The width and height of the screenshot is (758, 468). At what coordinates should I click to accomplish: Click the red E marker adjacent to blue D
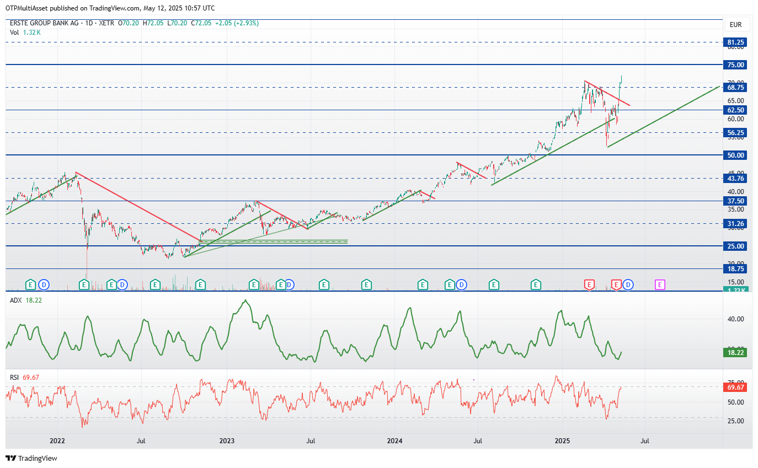point(616,284)
